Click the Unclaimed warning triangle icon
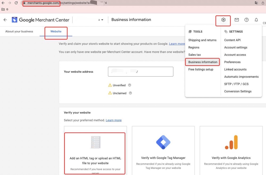Image resolution: width=266 pixels, height=175 pixels. pyautogui.click(x=110, y=93)
